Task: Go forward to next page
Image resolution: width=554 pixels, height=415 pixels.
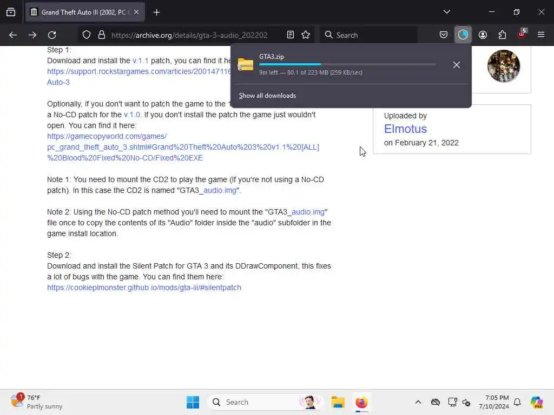Action: [x=32, y=35]
